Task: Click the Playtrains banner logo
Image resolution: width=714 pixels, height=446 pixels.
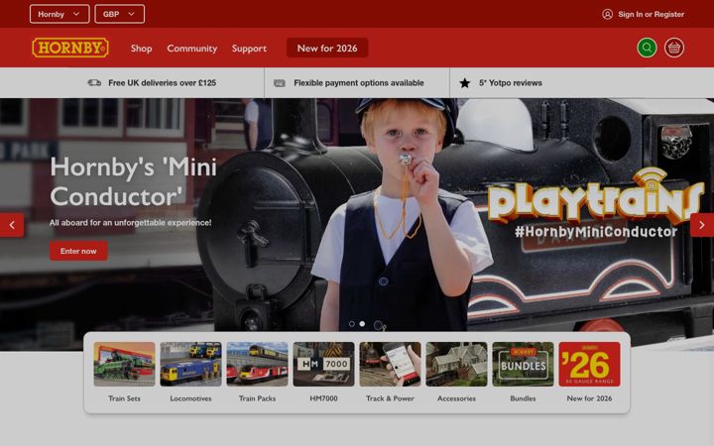Action: [x=596, y=195]
